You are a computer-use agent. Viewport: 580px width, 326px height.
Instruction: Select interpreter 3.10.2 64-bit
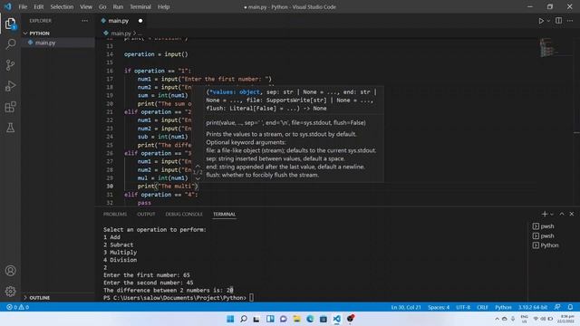click(532, 307)
